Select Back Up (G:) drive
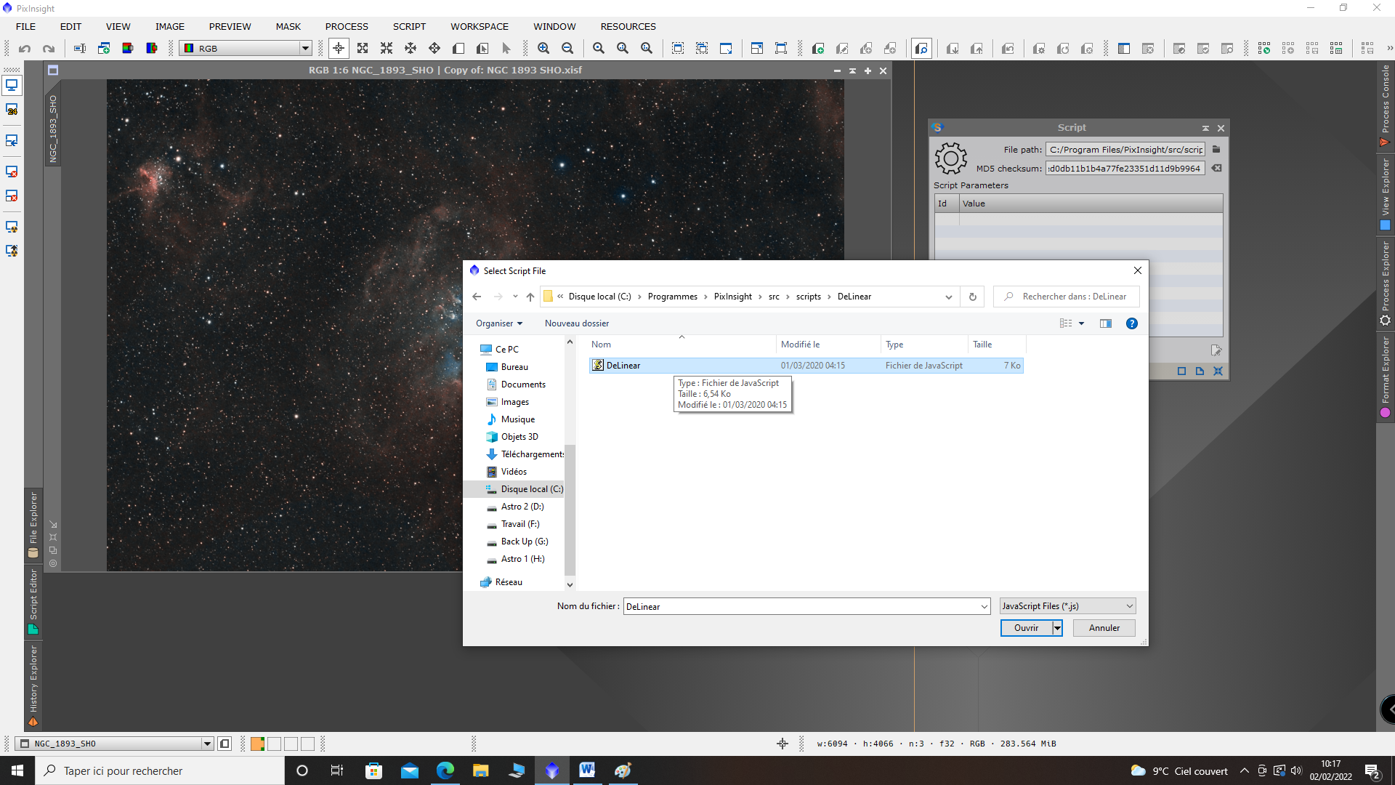The image size is (1395, 785). 517,542
